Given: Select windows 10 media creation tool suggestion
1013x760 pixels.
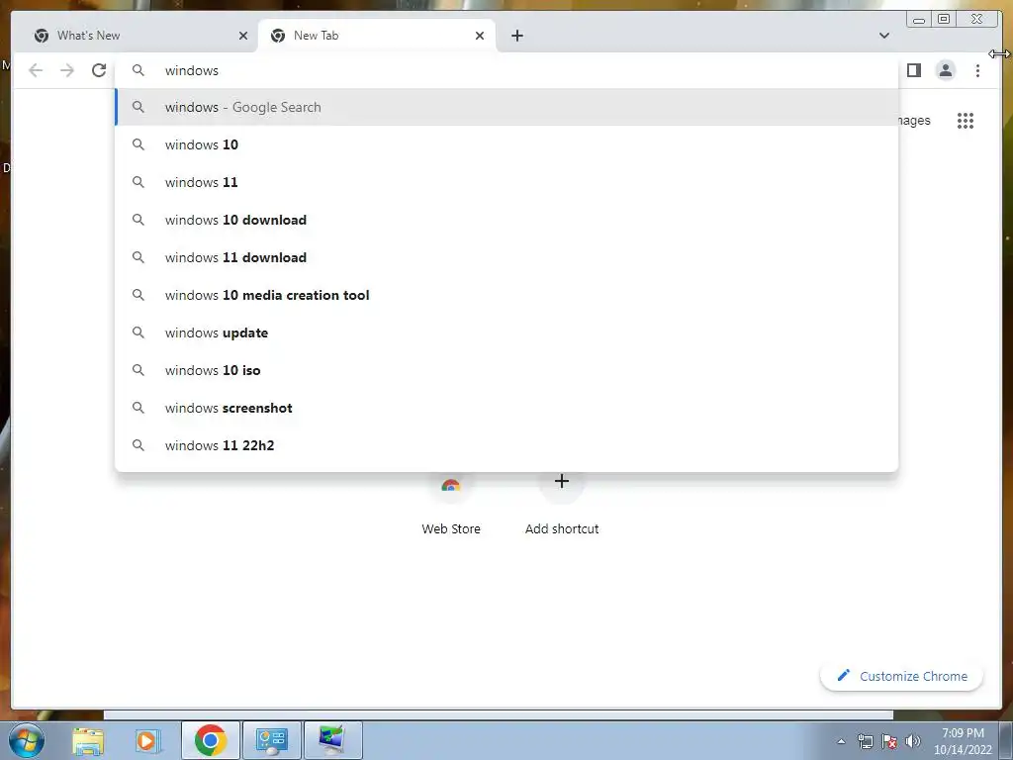Looking at the screenshot, I should click(506, 295).
